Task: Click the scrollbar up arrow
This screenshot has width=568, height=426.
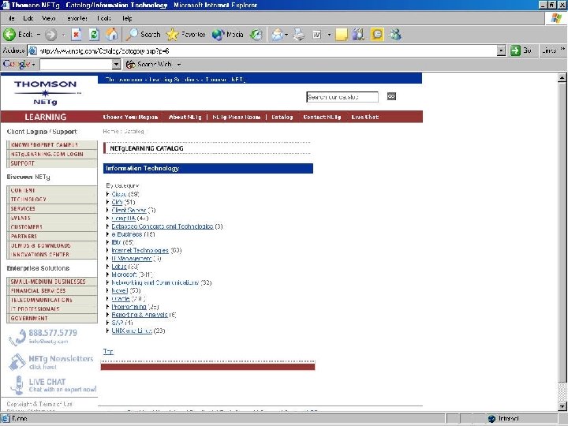Action: (562, 77)
